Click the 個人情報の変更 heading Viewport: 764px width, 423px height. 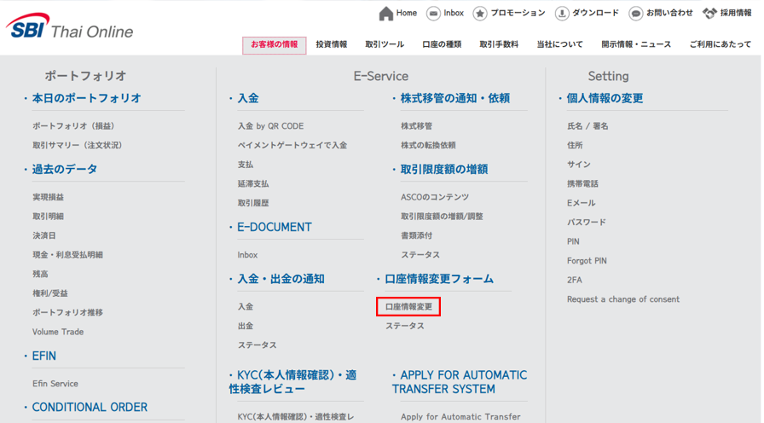click(x=605, y=98)
